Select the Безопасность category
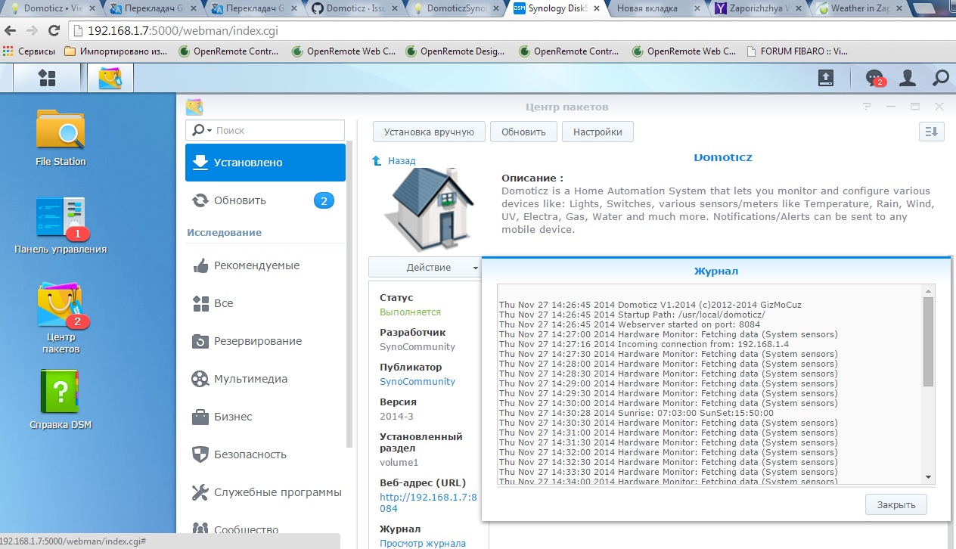Screen dimensions: 956x549 coord(265,454)
